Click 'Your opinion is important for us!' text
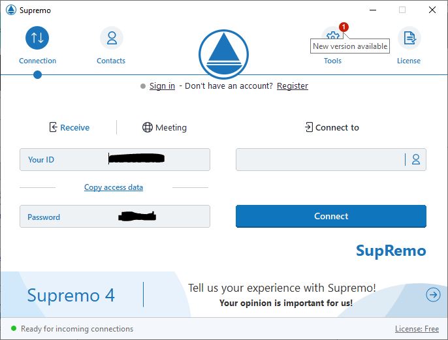Viewport: 448px width, 340px height. [x=286, y=303]
